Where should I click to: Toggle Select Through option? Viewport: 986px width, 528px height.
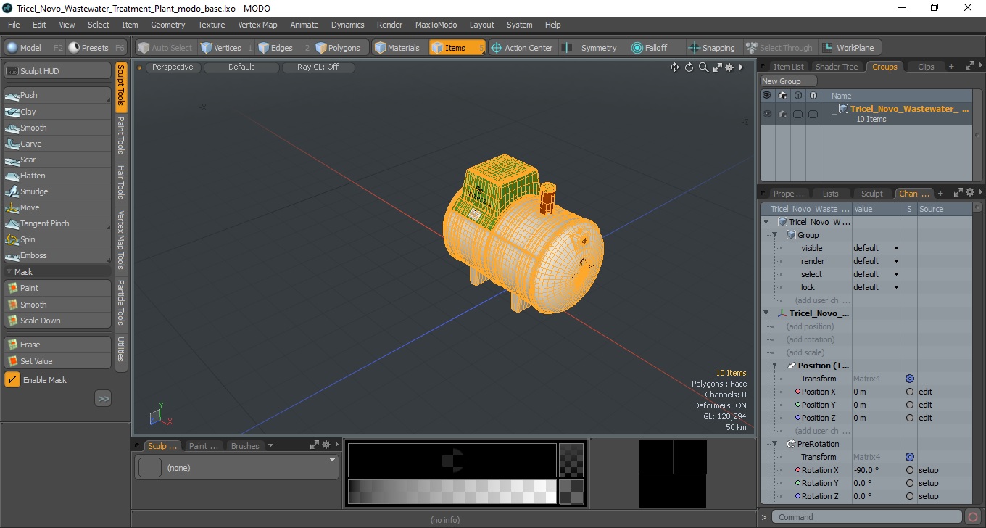[x=780, y=48]
